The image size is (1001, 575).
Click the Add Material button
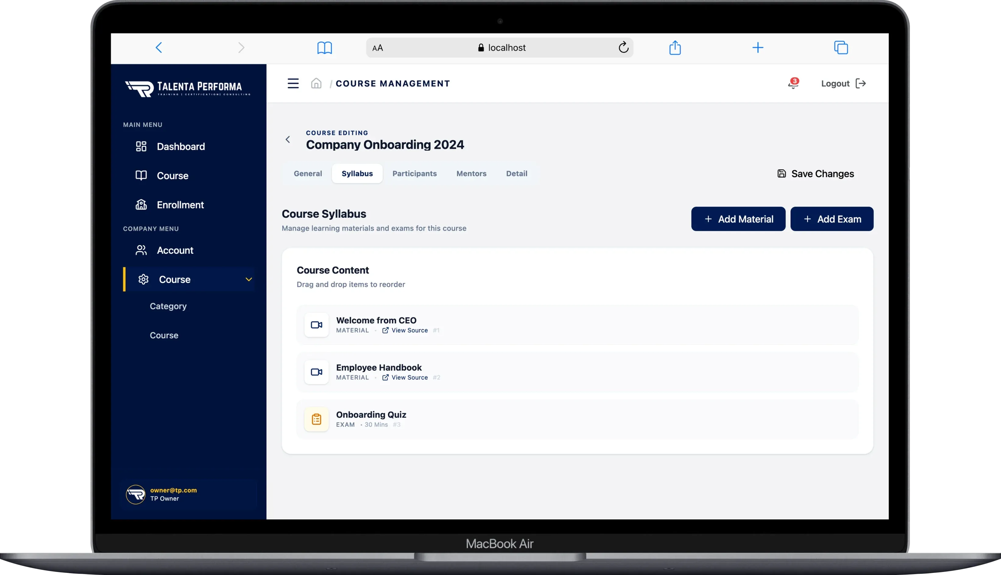pyautogui.click(x=738, y=219)
